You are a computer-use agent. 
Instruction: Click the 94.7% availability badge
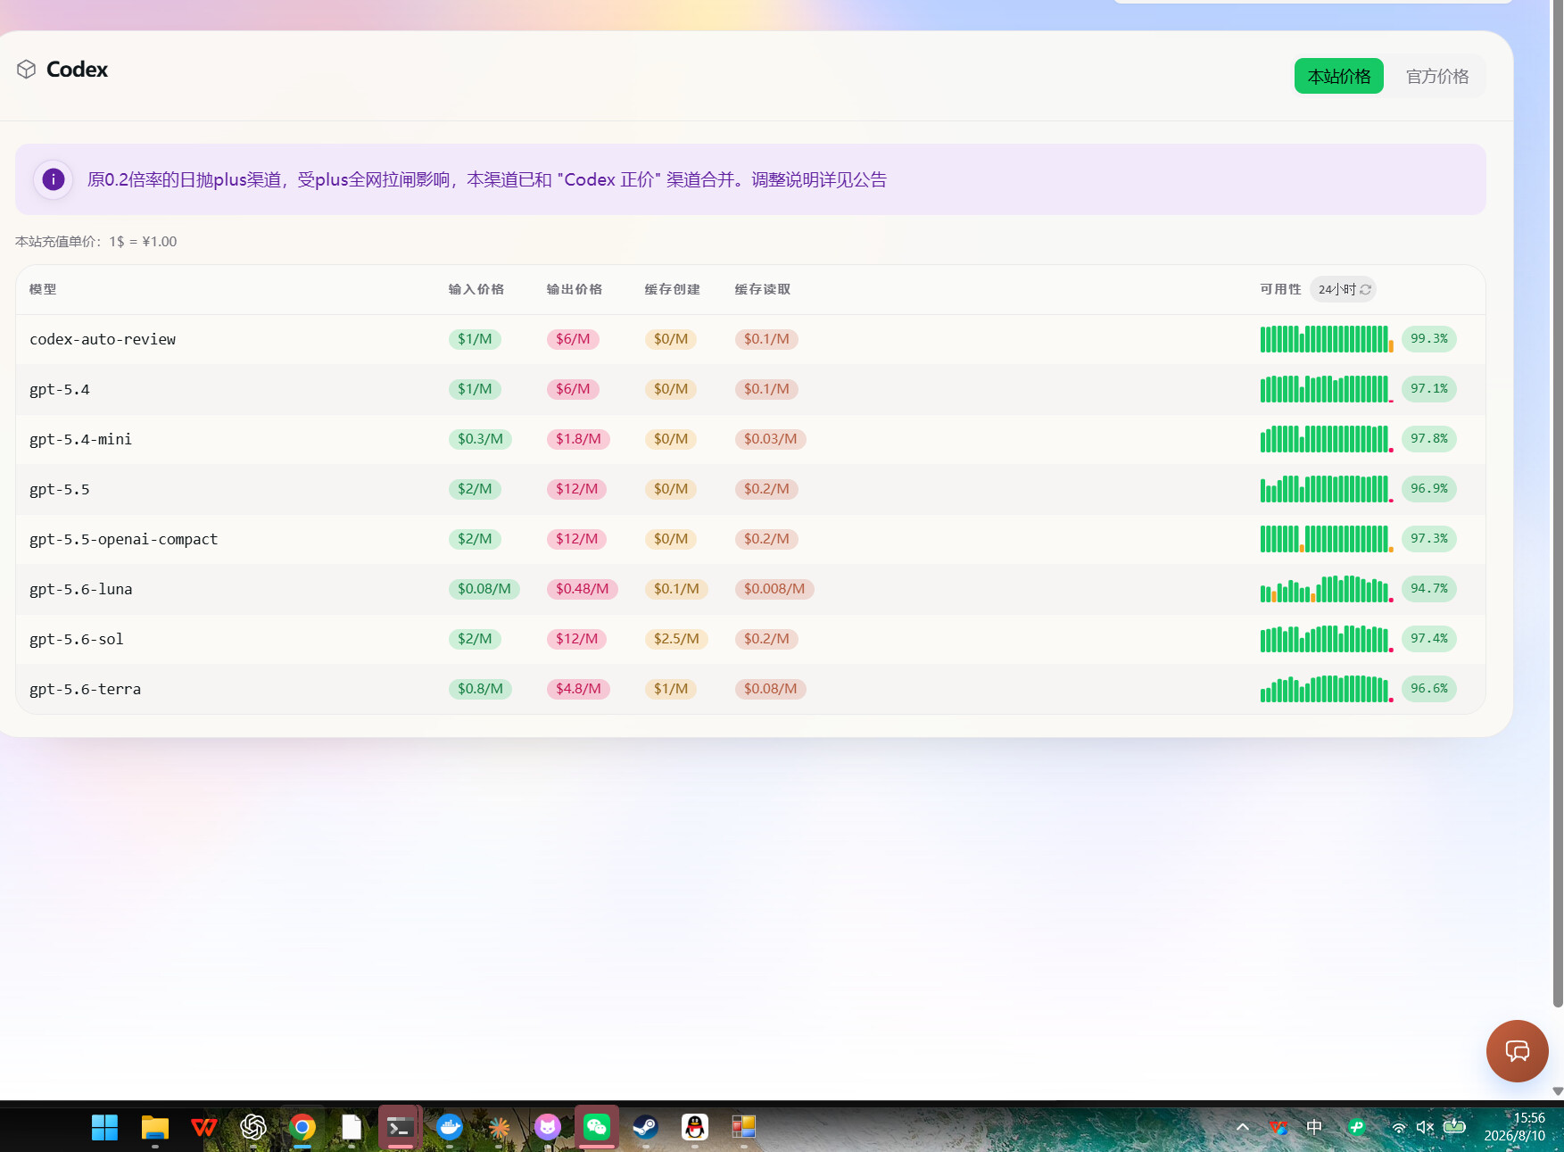[1429, 589]
